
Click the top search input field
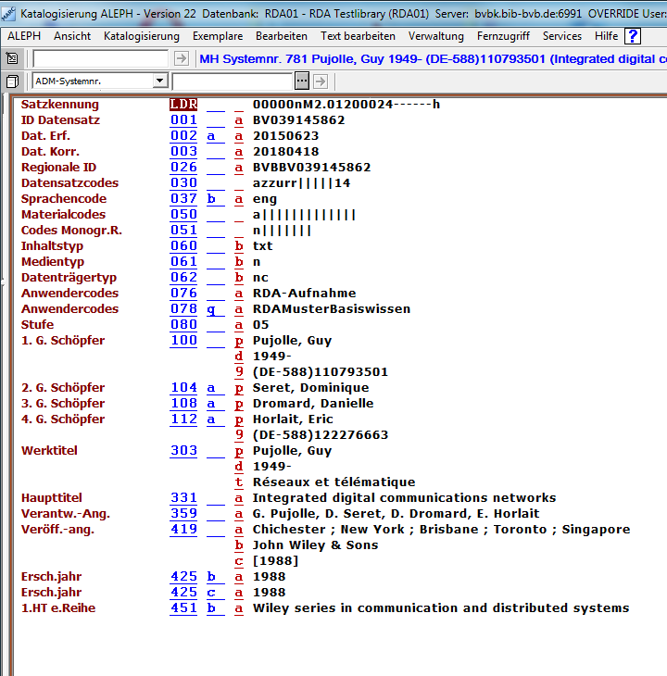pos(100,58)
